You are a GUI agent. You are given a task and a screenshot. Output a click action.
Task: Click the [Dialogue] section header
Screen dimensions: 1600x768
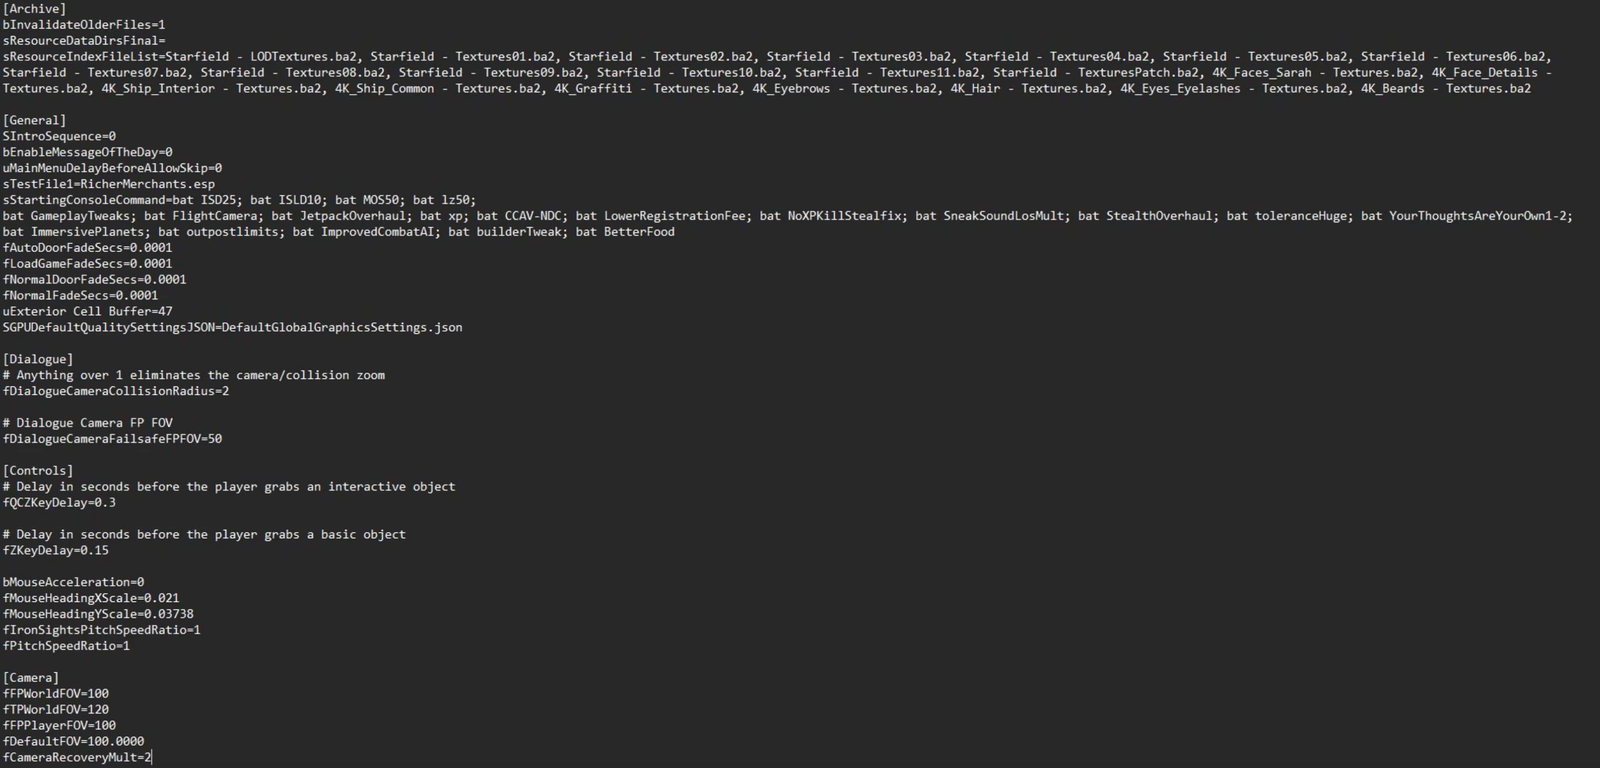point(38,359)
